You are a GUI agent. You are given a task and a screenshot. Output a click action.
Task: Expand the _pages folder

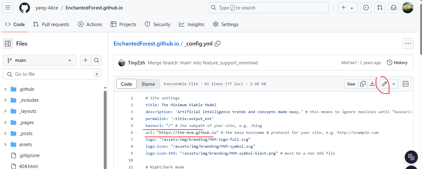tap(5, 123)
